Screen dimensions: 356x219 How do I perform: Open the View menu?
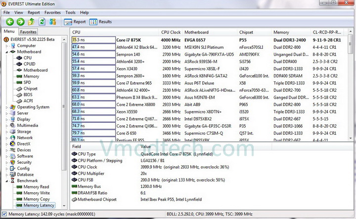[x=19, y=12]
